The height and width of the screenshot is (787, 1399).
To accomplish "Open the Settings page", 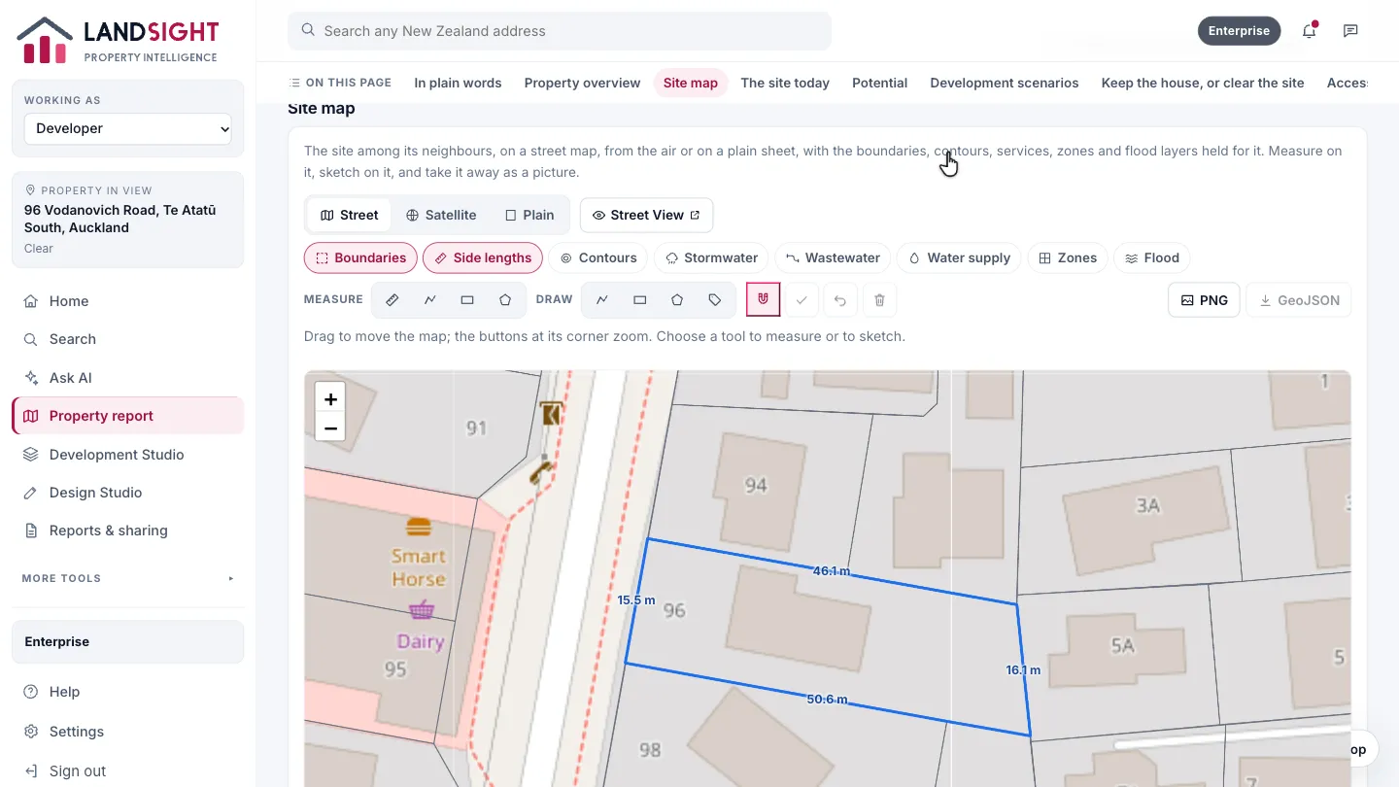I will tap(128, 732).
